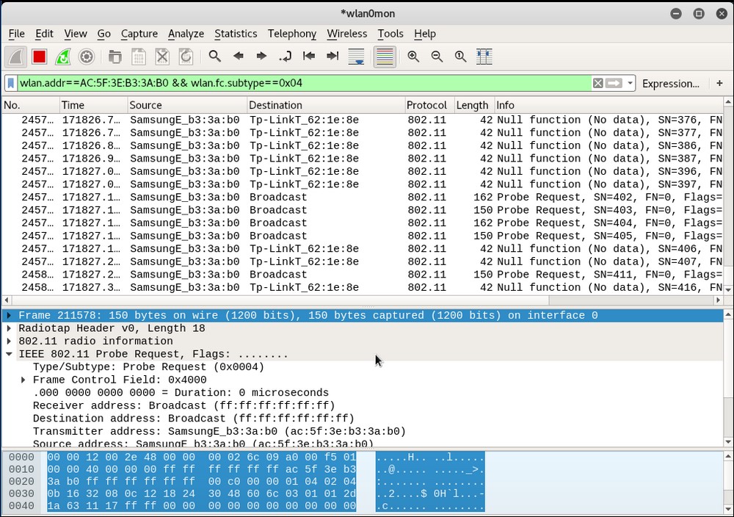
Task: Open capture options gear icon
Action: 86,57
